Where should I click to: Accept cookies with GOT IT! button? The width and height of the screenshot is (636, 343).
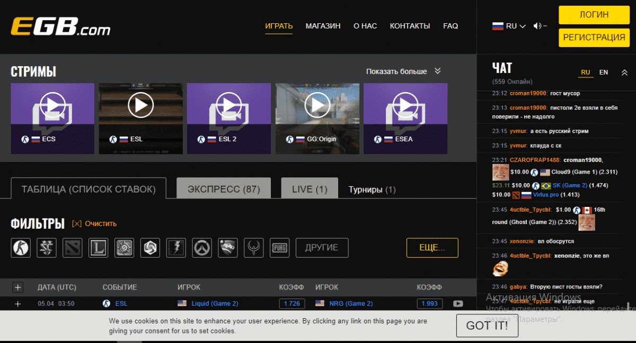[x=487, y=326]
